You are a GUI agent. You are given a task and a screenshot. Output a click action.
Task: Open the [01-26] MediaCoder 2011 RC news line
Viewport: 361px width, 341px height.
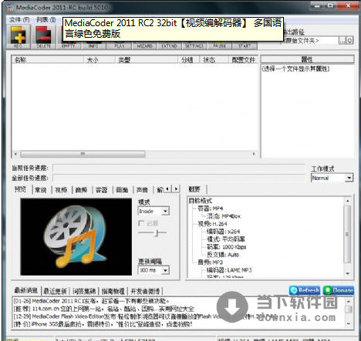[x=91, y=301]
